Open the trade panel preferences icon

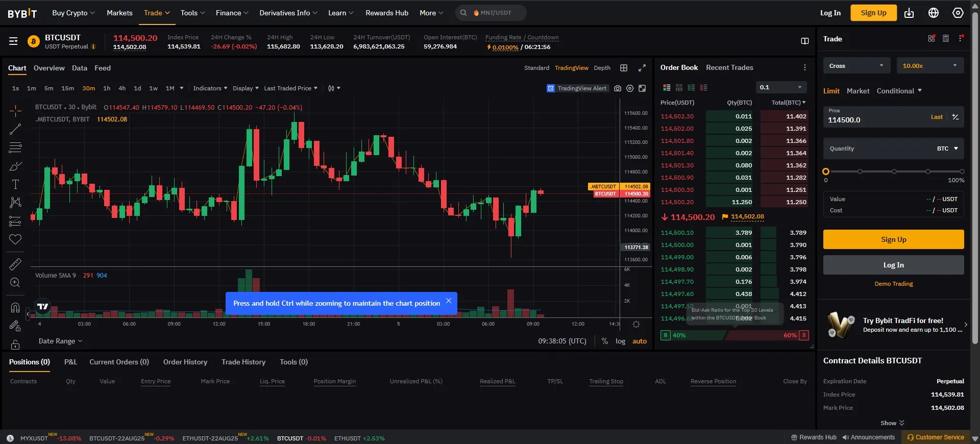tap(932, 39)
